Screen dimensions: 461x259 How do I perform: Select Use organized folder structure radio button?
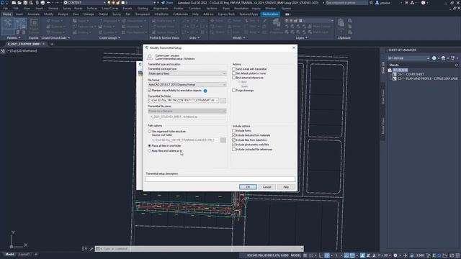click(x=149, y=132)
